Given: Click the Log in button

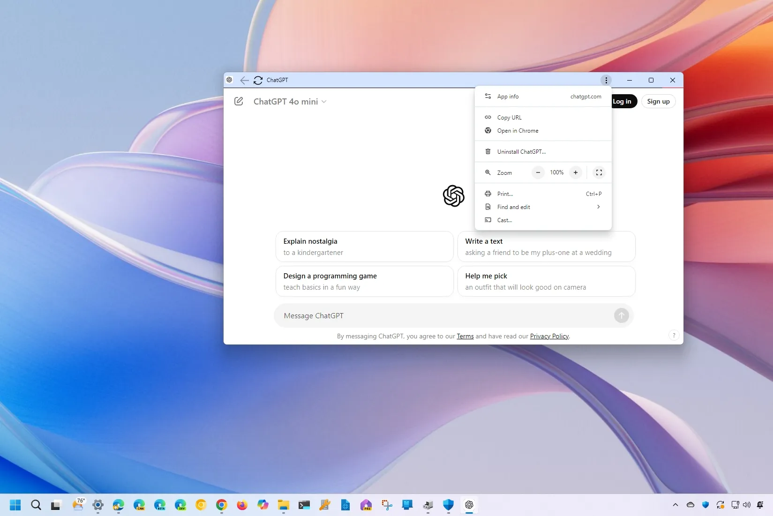Looking at the screenshot, I should 624,101.
